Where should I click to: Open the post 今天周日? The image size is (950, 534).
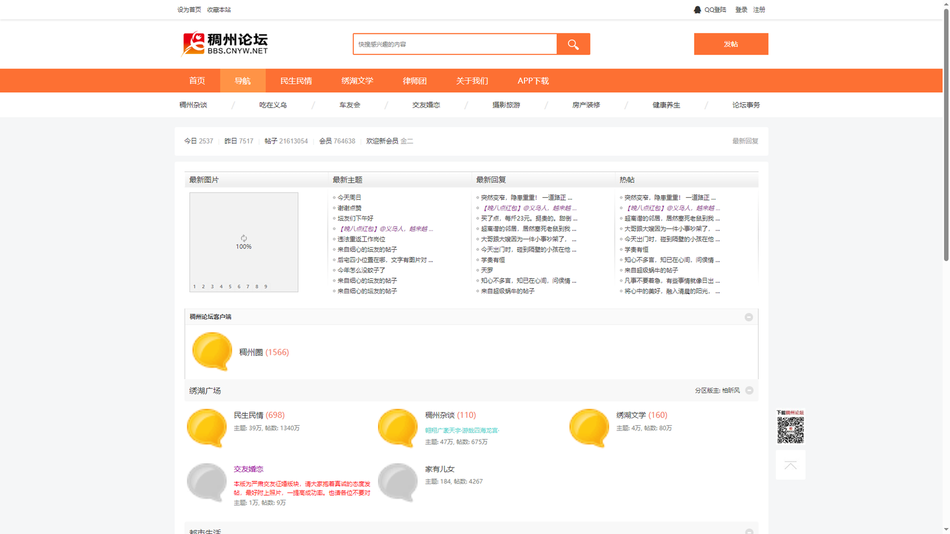[350, 197]
